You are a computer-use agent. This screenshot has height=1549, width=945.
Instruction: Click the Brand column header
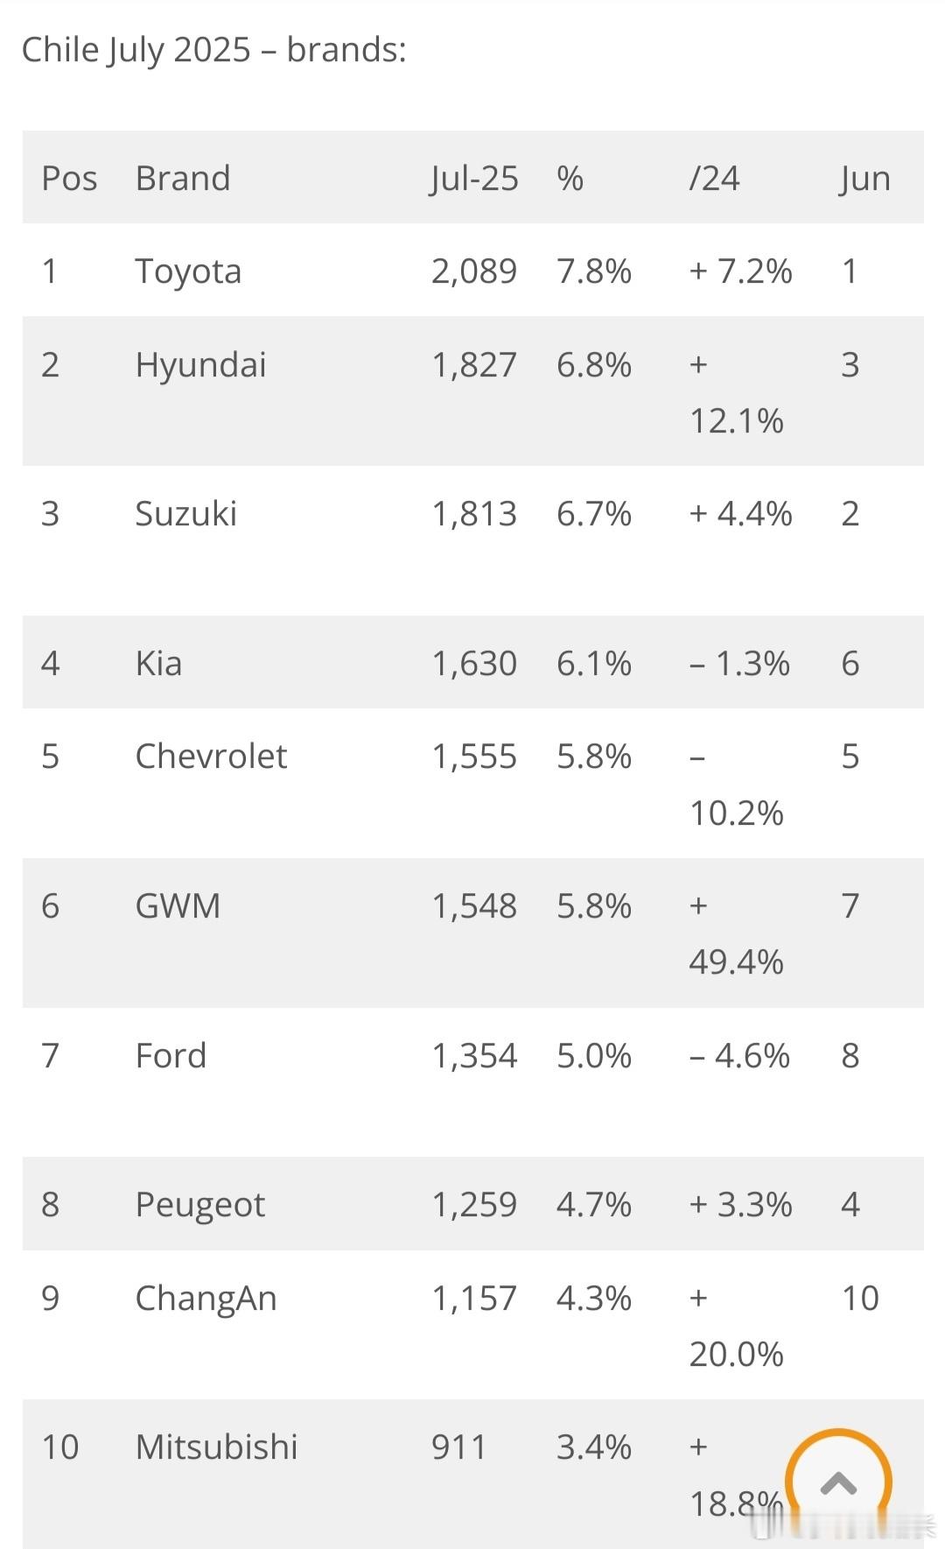point(182,178)
